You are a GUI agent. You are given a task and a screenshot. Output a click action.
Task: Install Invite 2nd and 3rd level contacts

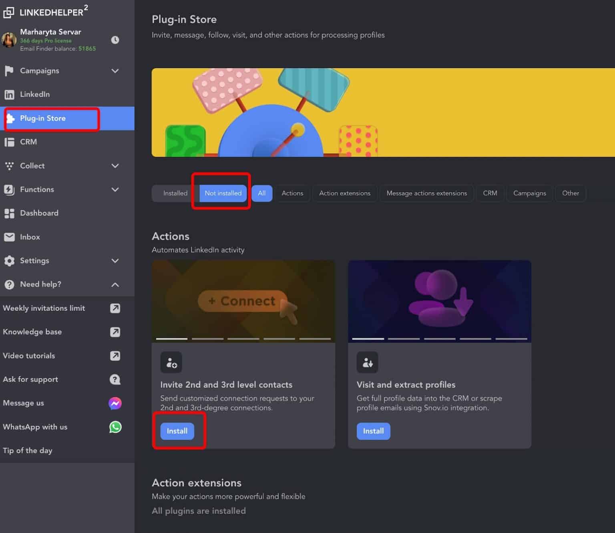pyautogui.click(x=177, y=431)
